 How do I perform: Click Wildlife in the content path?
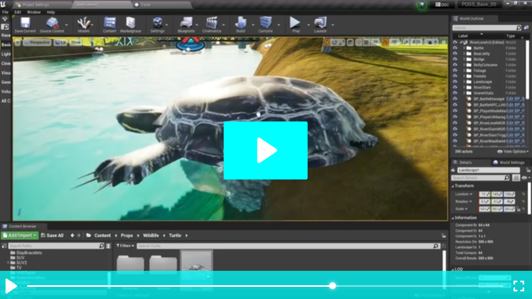(151, 235)
